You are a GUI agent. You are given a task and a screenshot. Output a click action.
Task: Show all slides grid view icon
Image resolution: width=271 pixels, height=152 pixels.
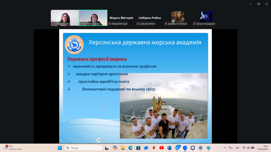pos(80,140)
